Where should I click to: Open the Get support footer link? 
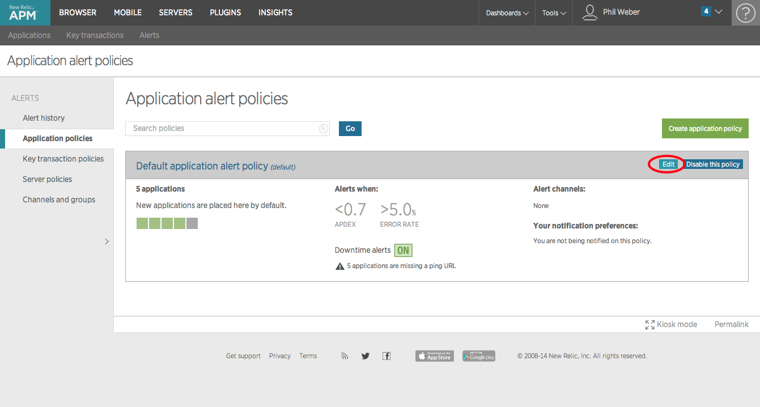(243, 356)
